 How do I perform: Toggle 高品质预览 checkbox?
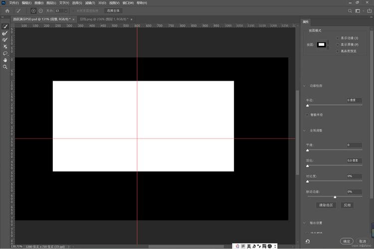click(338, 51)
